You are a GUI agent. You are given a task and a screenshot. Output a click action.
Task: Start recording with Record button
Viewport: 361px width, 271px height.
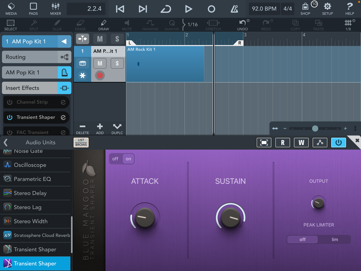click(211, 9)
